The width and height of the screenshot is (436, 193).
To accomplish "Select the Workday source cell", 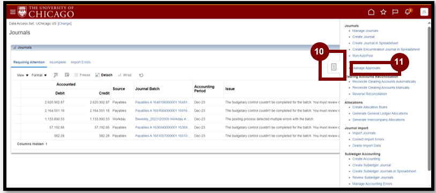I will (119, 119).
